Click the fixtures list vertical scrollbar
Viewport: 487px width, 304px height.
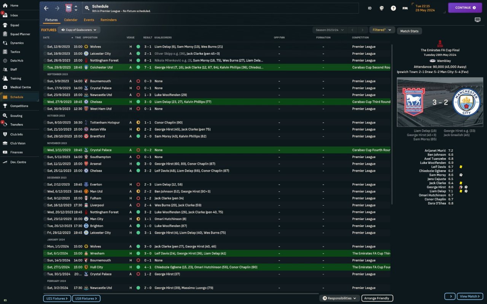coord(392,125)
